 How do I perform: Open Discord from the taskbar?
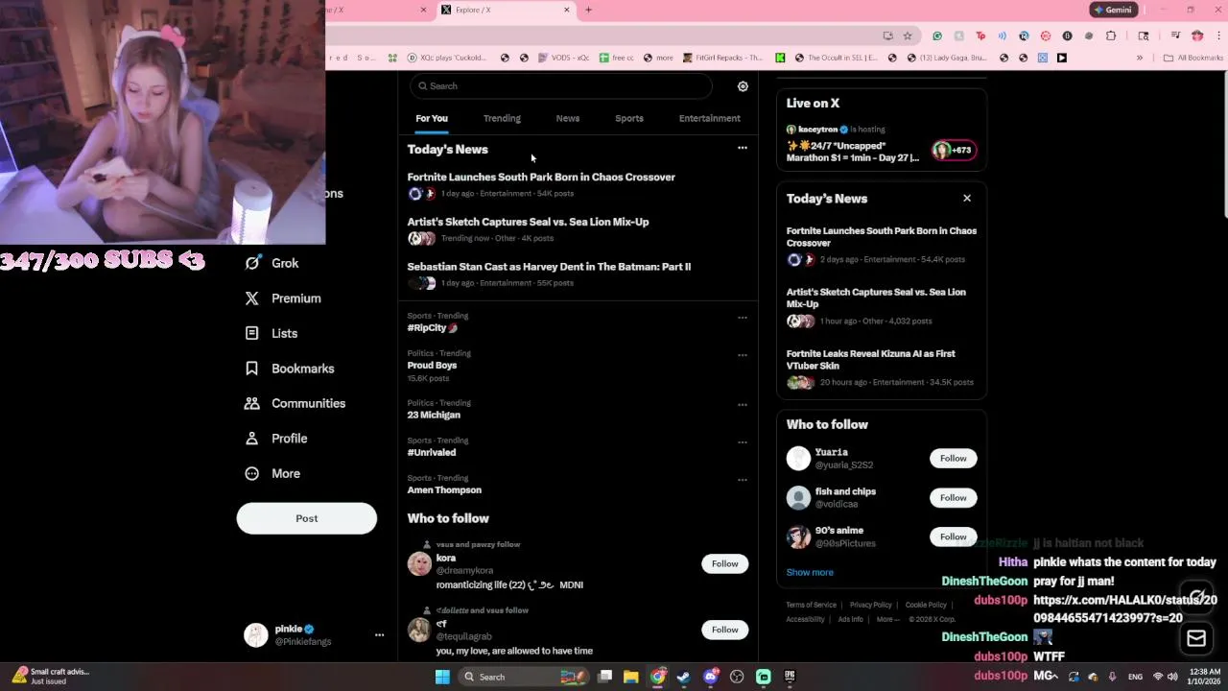pyautogui.click(x=711, y=677)
